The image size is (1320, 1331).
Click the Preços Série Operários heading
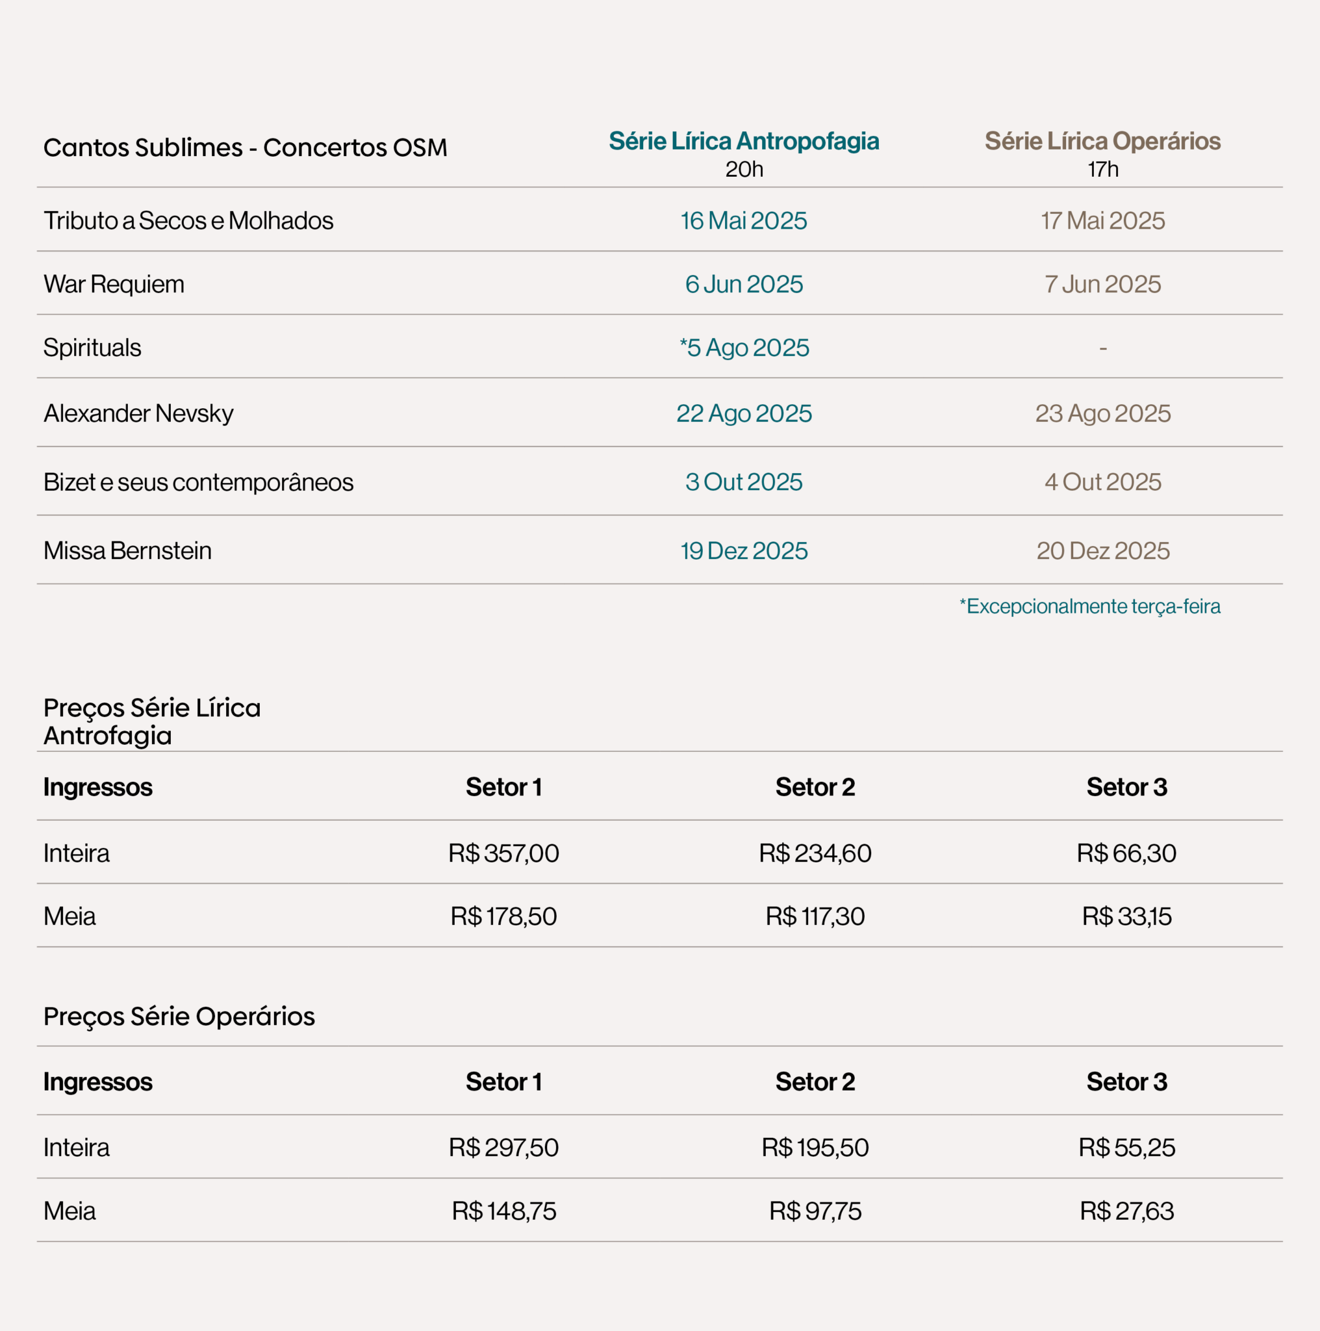tap(179, 1017)
